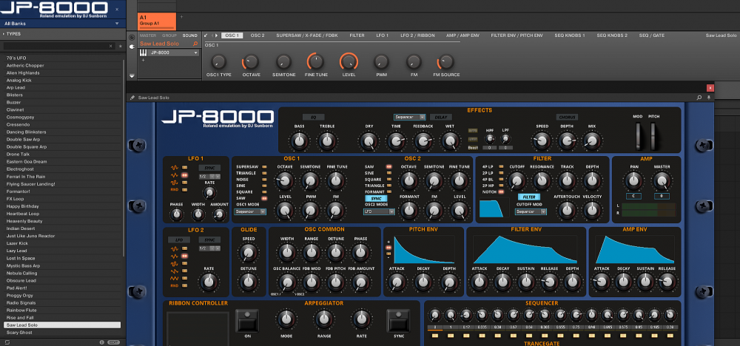The height and width of the screenshot is (346, 740).
Task: Click the channel icon at top of plug-in strip
Action: (132, 37)
